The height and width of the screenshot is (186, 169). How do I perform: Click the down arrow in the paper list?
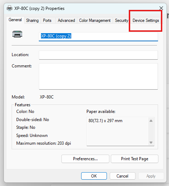click(x=151, y=143)
